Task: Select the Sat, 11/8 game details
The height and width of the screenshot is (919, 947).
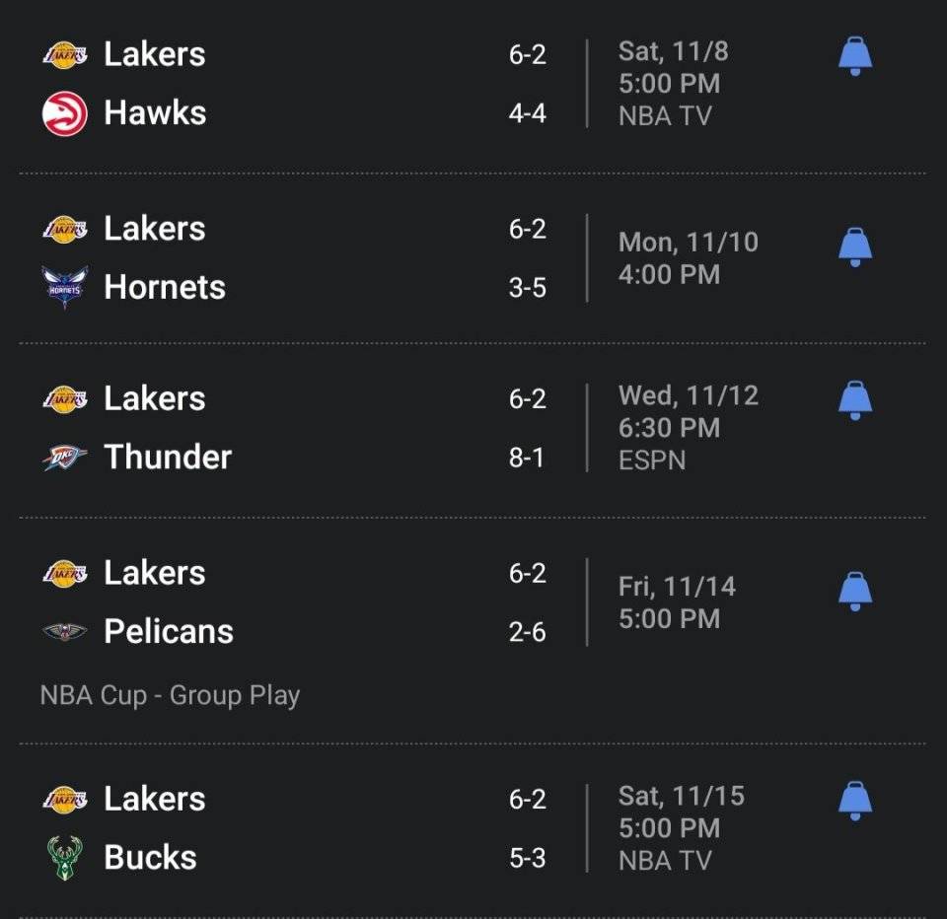Action: pyautogui.click(x=670, y=54)
